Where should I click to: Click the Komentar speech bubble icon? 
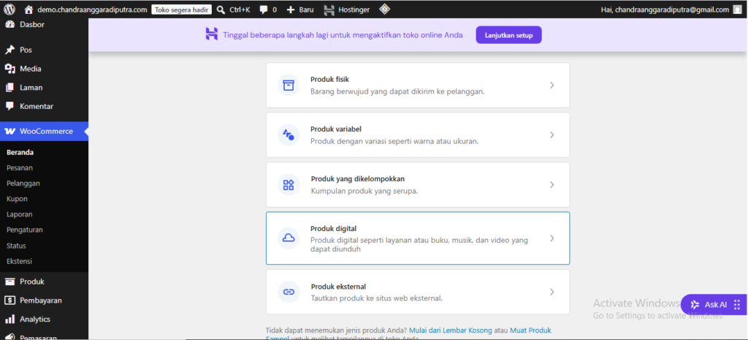coord(10,107)
